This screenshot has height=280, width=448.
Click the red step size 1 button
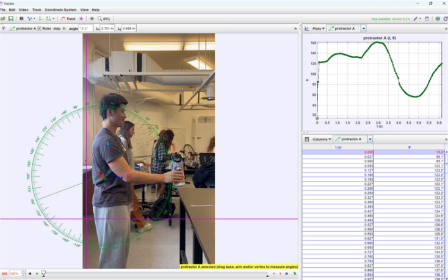pyautogui.click(x=280, y=274)
